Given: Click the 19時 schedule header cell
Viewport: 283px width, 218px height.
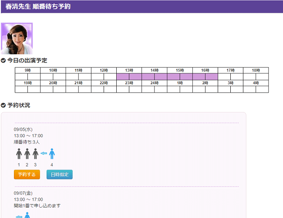Looking at the screenshot, I should click(27, 83).
